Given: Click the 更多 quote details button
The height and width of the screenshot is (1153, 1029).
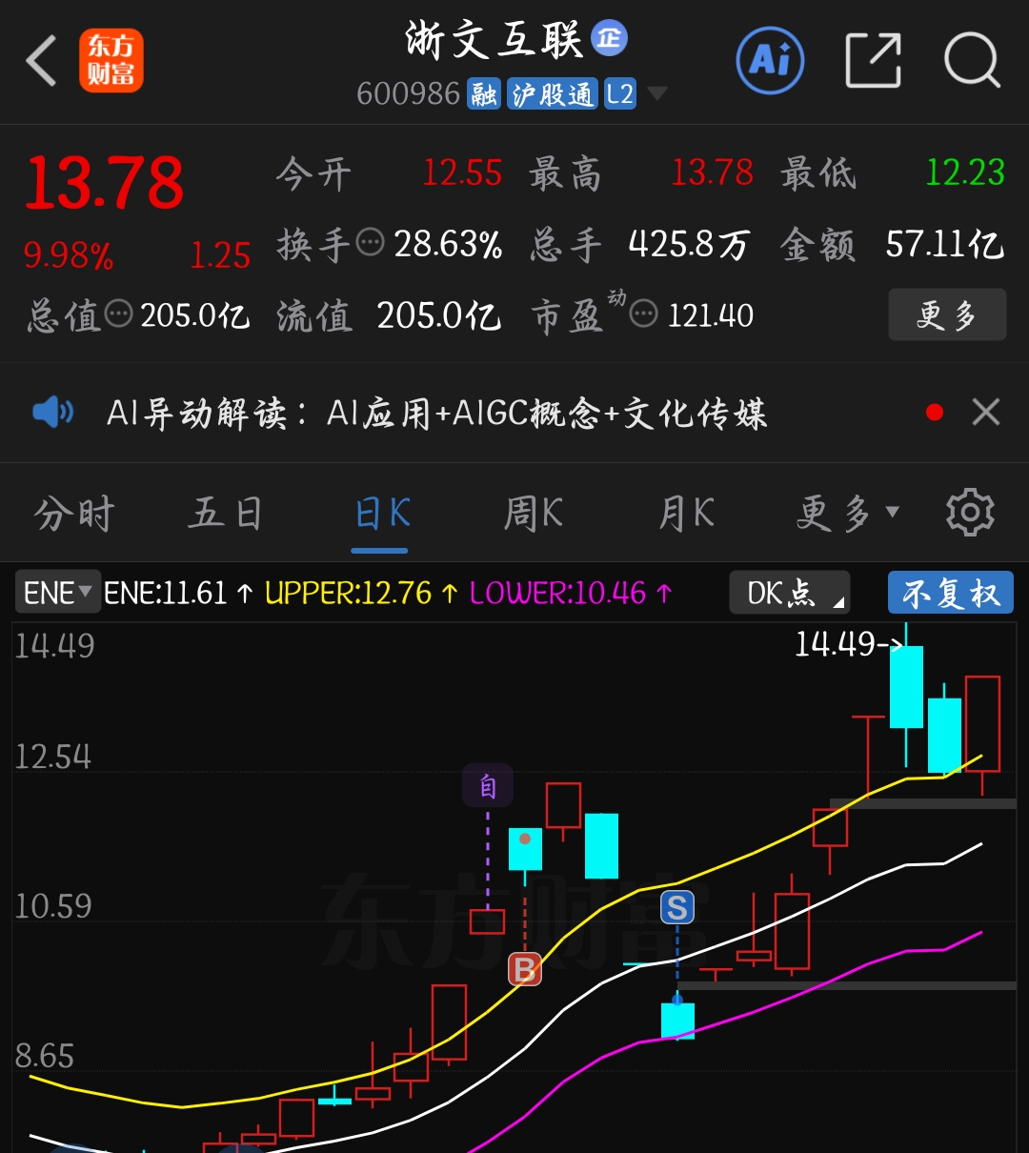Looking at the screenshot, I should pyautogui.click(x=947, y=314).
